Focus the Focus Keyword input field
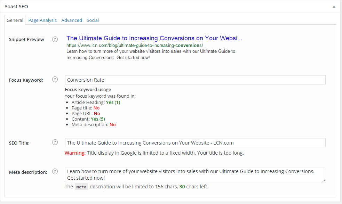The width and height of the screenshot is (342, 204). point(195,80)
